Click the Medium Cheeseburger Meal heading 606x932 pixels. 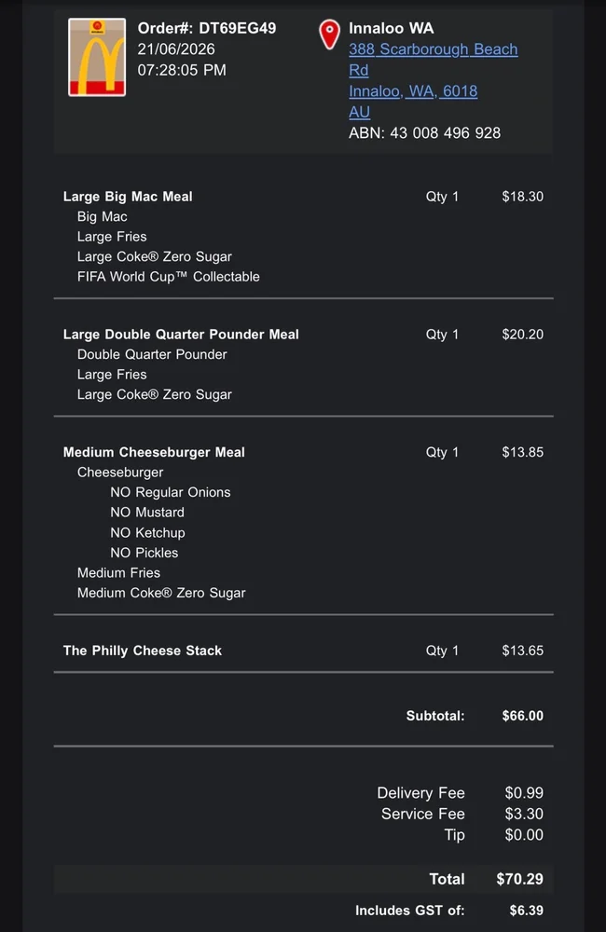click(154, 452)
